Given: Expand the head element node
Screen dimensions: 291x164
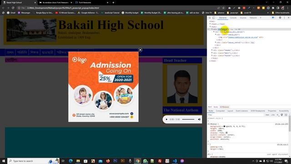Looking at the screenshot, I should pyautogui.click(x=210, y=24).
